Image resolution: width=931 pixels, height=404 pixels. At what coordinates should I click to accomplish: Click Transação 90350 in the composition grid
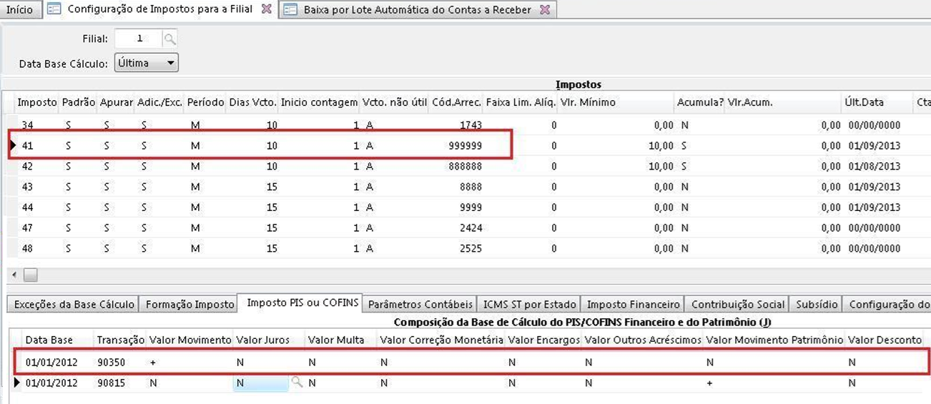pyautogui.click(x=111, y=363)
